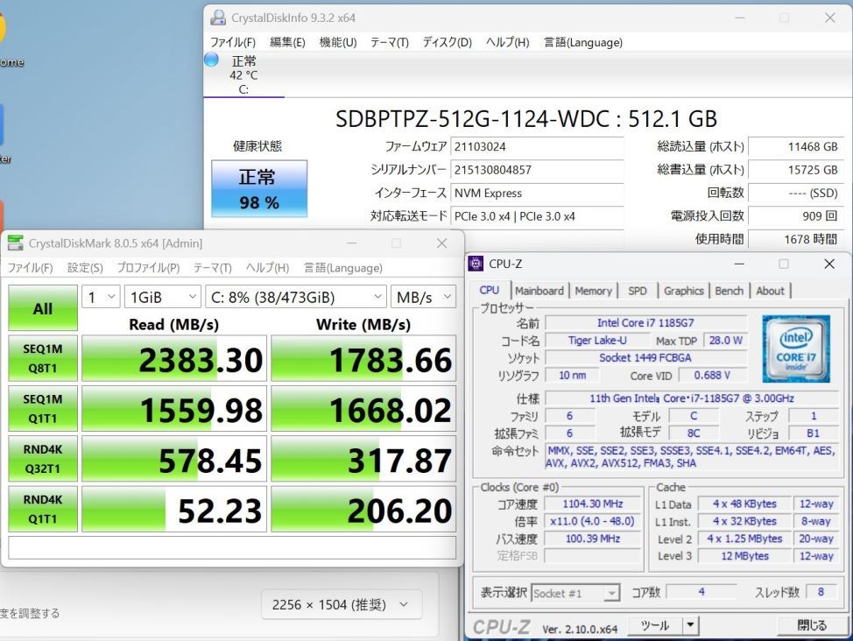Click the serial number value 215130804857

537,170
